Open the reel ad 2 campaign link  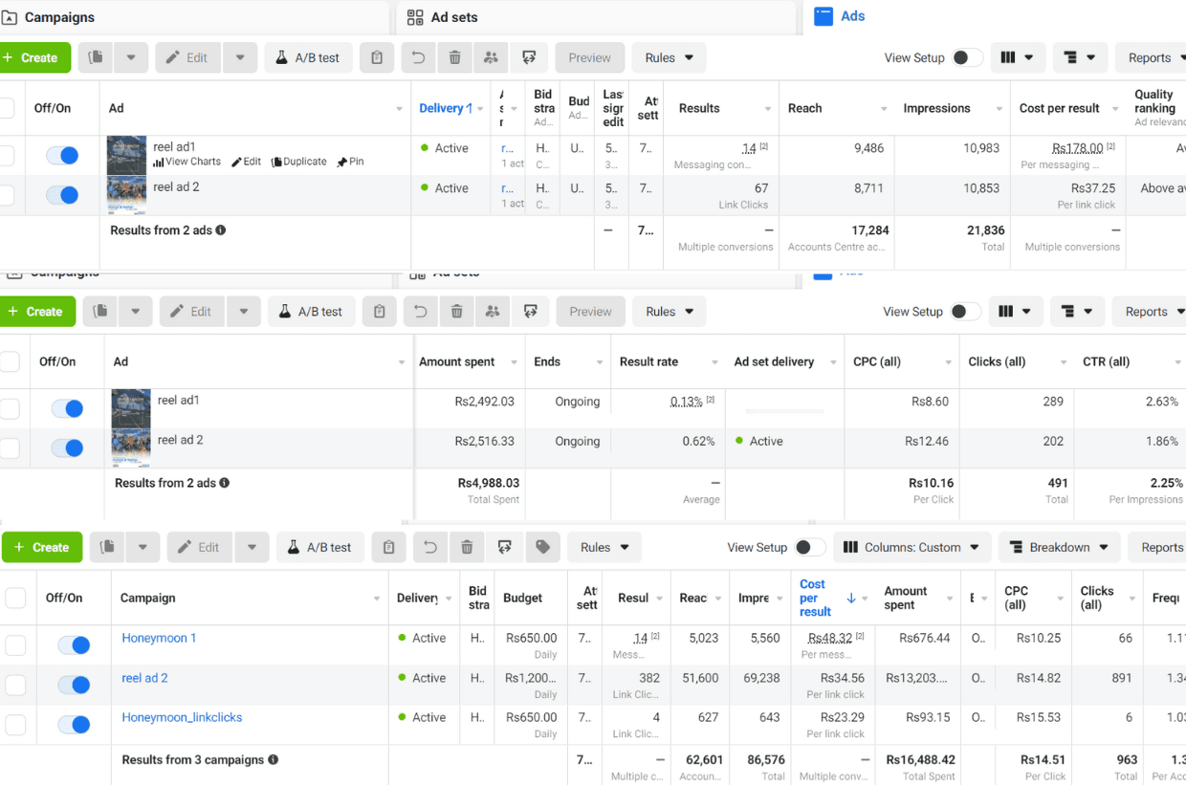144,678
